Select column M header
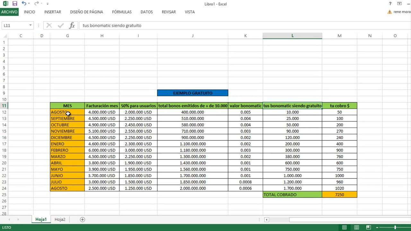This screenshot has width=411, height=231. [339, 36]
